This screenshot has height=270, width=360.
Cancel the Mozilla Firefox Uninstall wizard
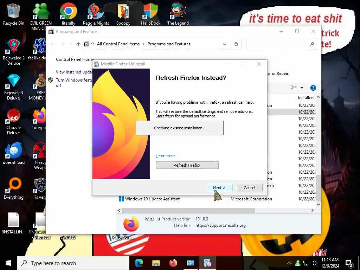point(249,188)
